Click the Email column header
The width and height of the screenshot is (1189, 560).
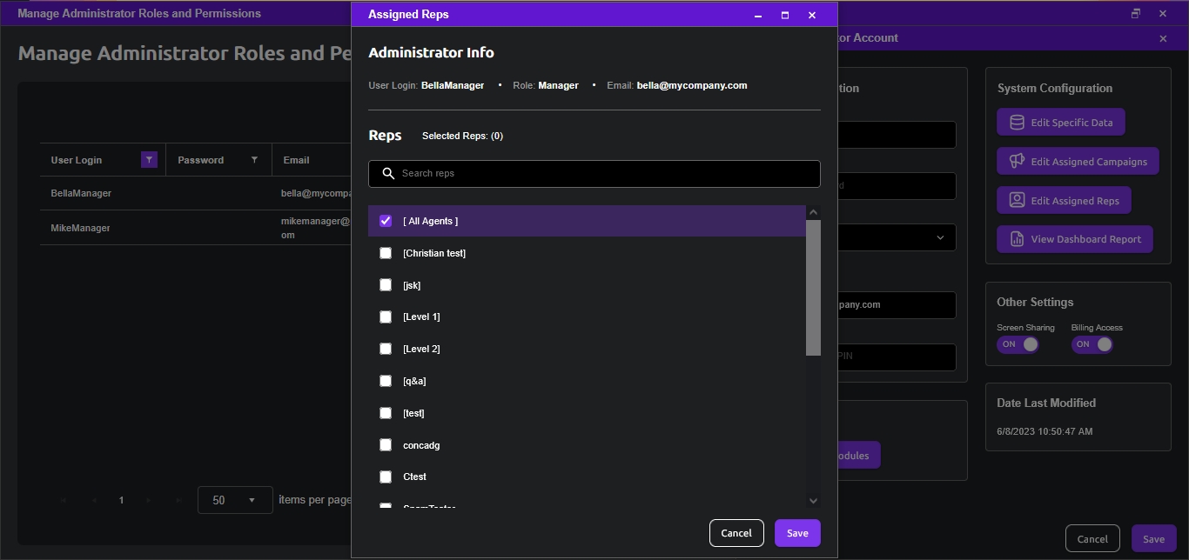pos(312,160)
